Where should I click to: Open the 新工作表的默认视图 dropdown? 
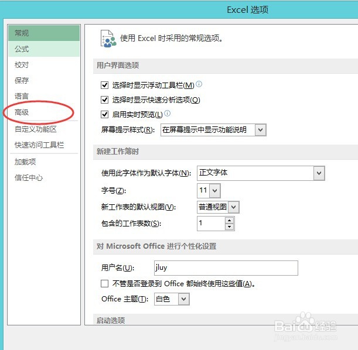pos(233,207)
